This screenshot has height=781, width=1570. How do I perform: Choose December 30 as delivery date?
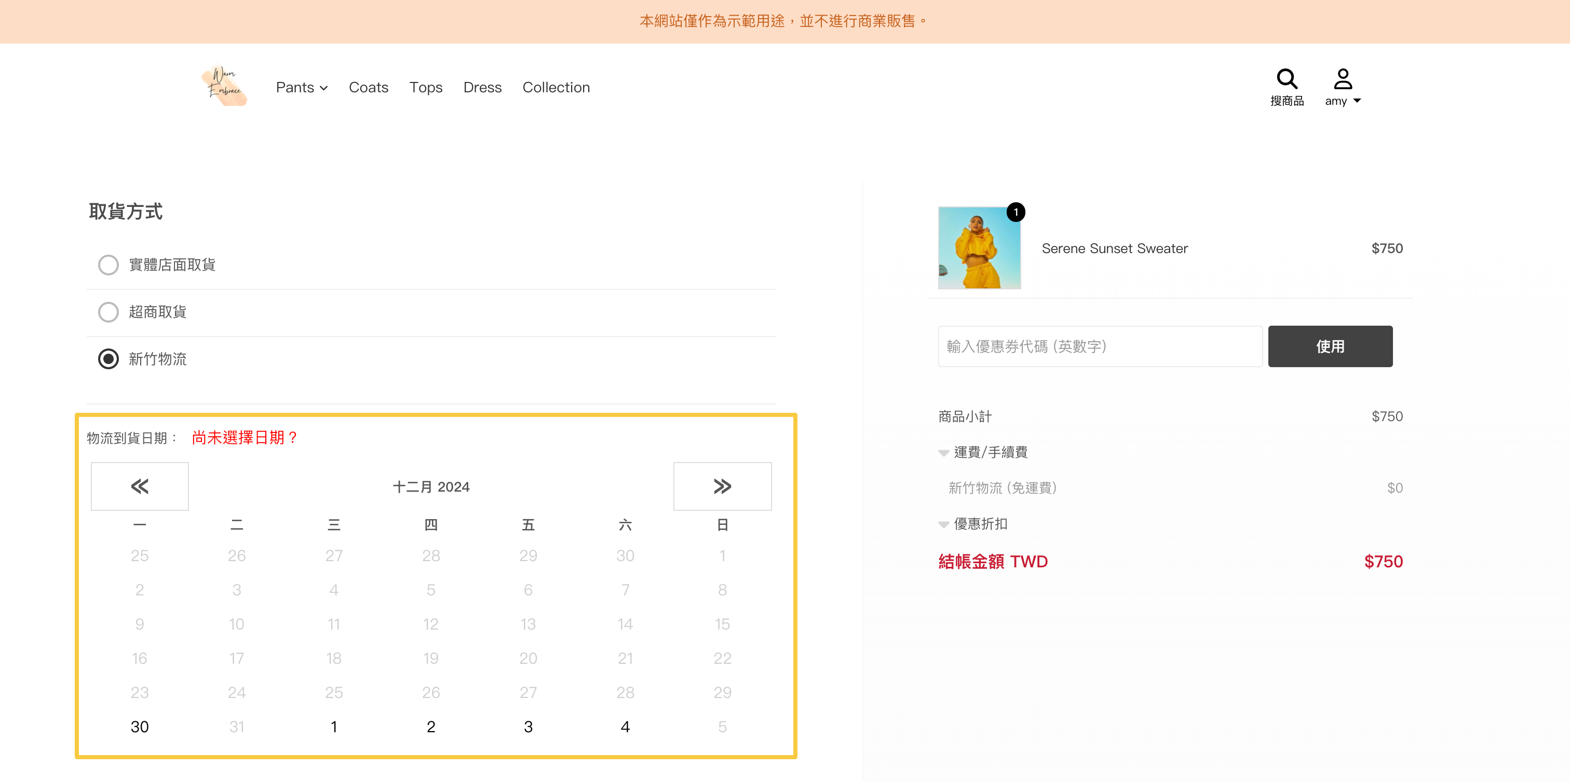point(140,726)
